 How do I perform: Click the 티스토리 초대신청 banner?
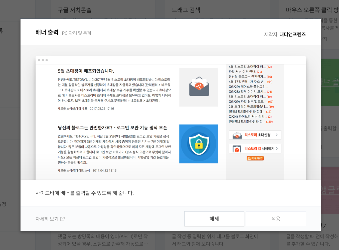(255, 135)
